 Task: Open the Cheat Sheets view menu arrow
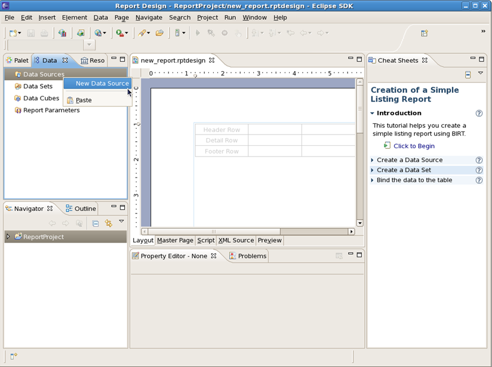pyautogui.click(x=481, y=74)
